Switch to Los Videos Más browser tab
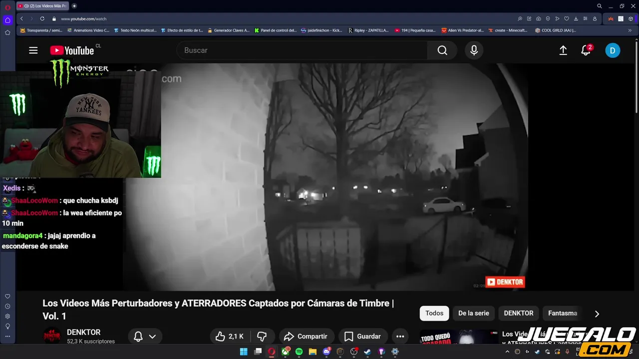This screenshot has width=639, height=359. 42,6
